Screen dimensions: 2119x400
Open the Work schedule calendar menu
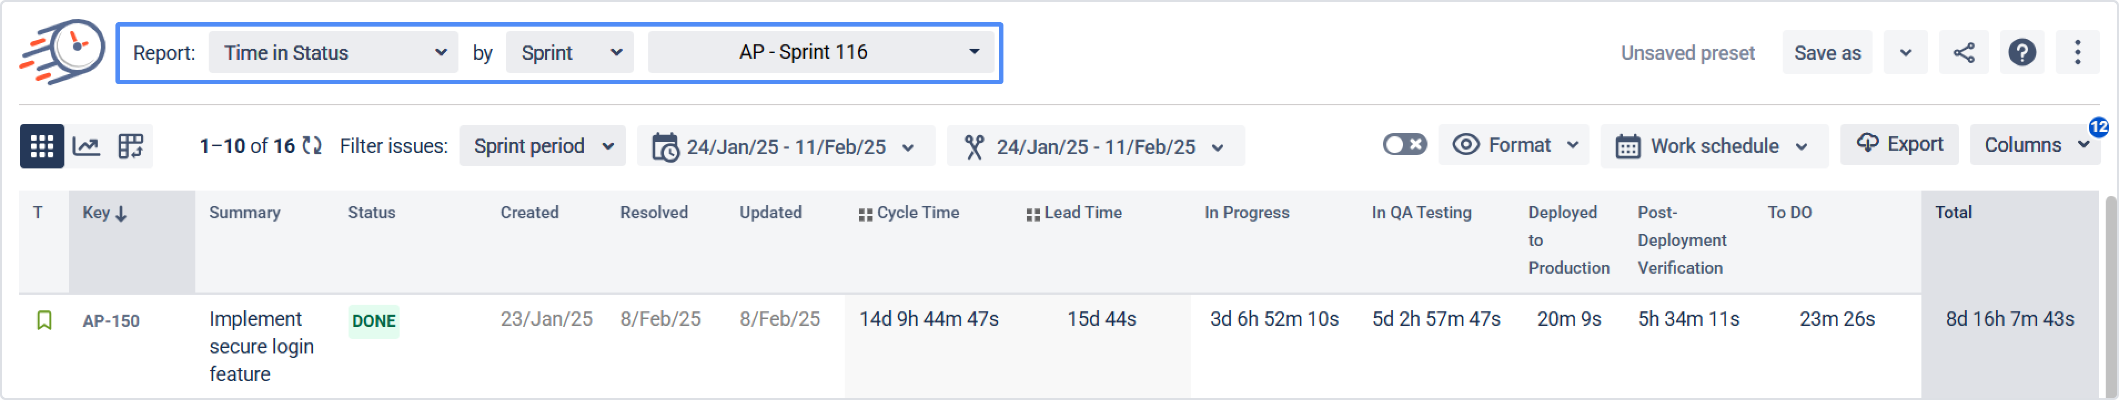coord(1713,146)
